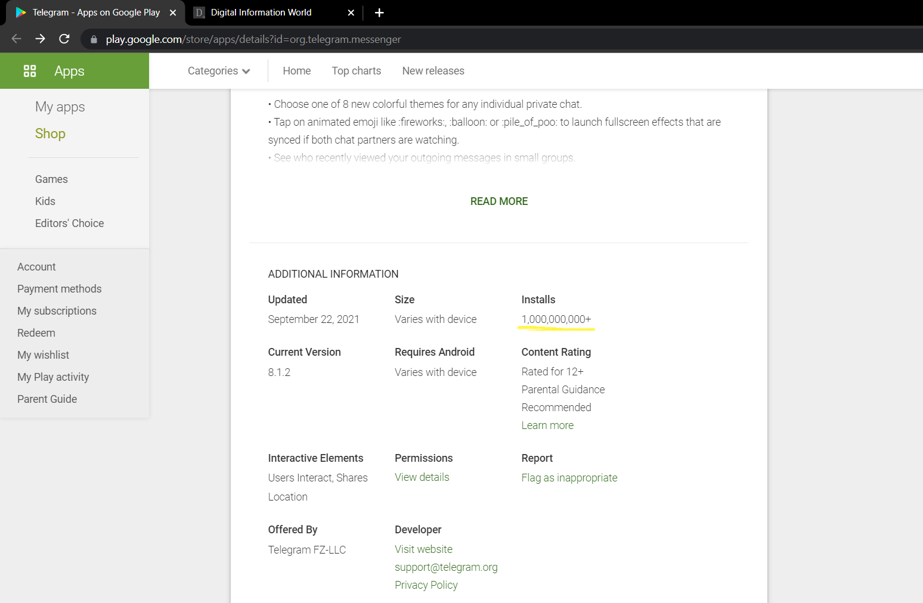Screen dimensions: 923x603
Task: Open Account settings link
Action: pyautogui.click(x=36, y=267)
